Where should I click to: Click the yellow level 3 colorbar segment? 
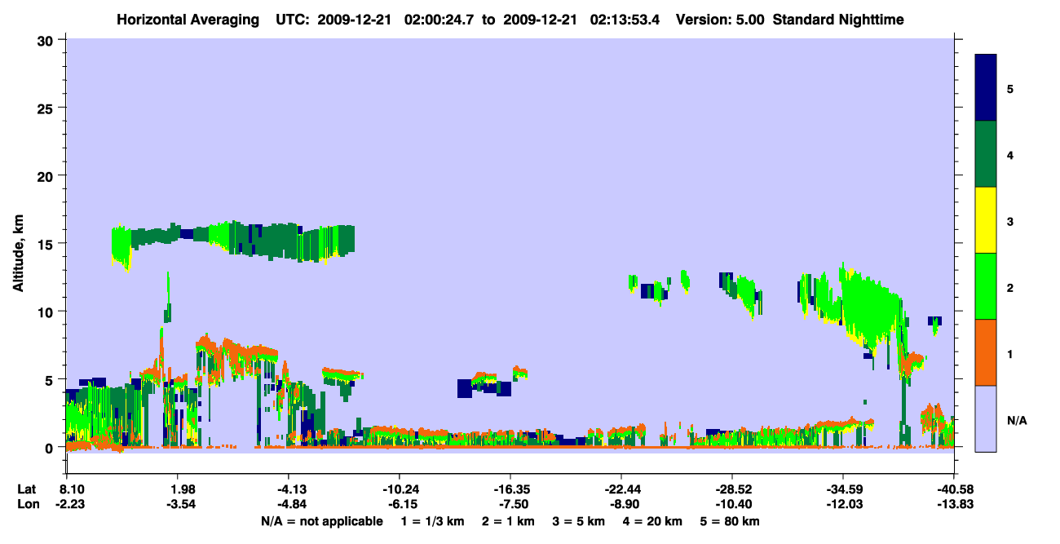[986, 220]
